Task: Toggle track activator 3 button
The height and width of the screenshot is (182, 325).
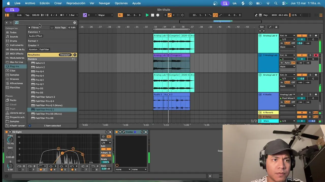Action: pos(302,75)
